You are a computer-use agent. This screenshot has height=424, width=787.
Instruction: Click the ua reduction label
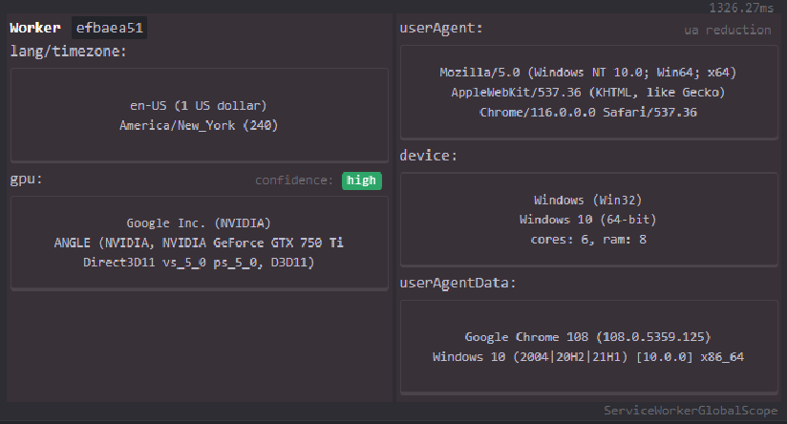tap(727, 30)
